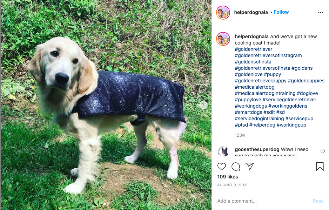Share post via paper plane icon
Viewport: 329px width, 210px height.
point(250,167)
